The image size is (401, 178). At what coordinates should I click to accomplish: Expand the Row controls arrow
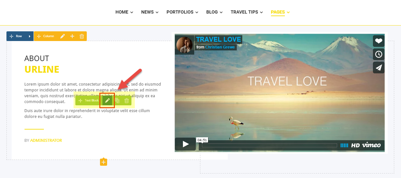pos(30,36)
